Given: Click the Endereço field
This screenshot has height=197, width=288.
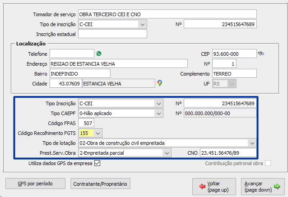Looking at the screenshot, I should point(119,63).
